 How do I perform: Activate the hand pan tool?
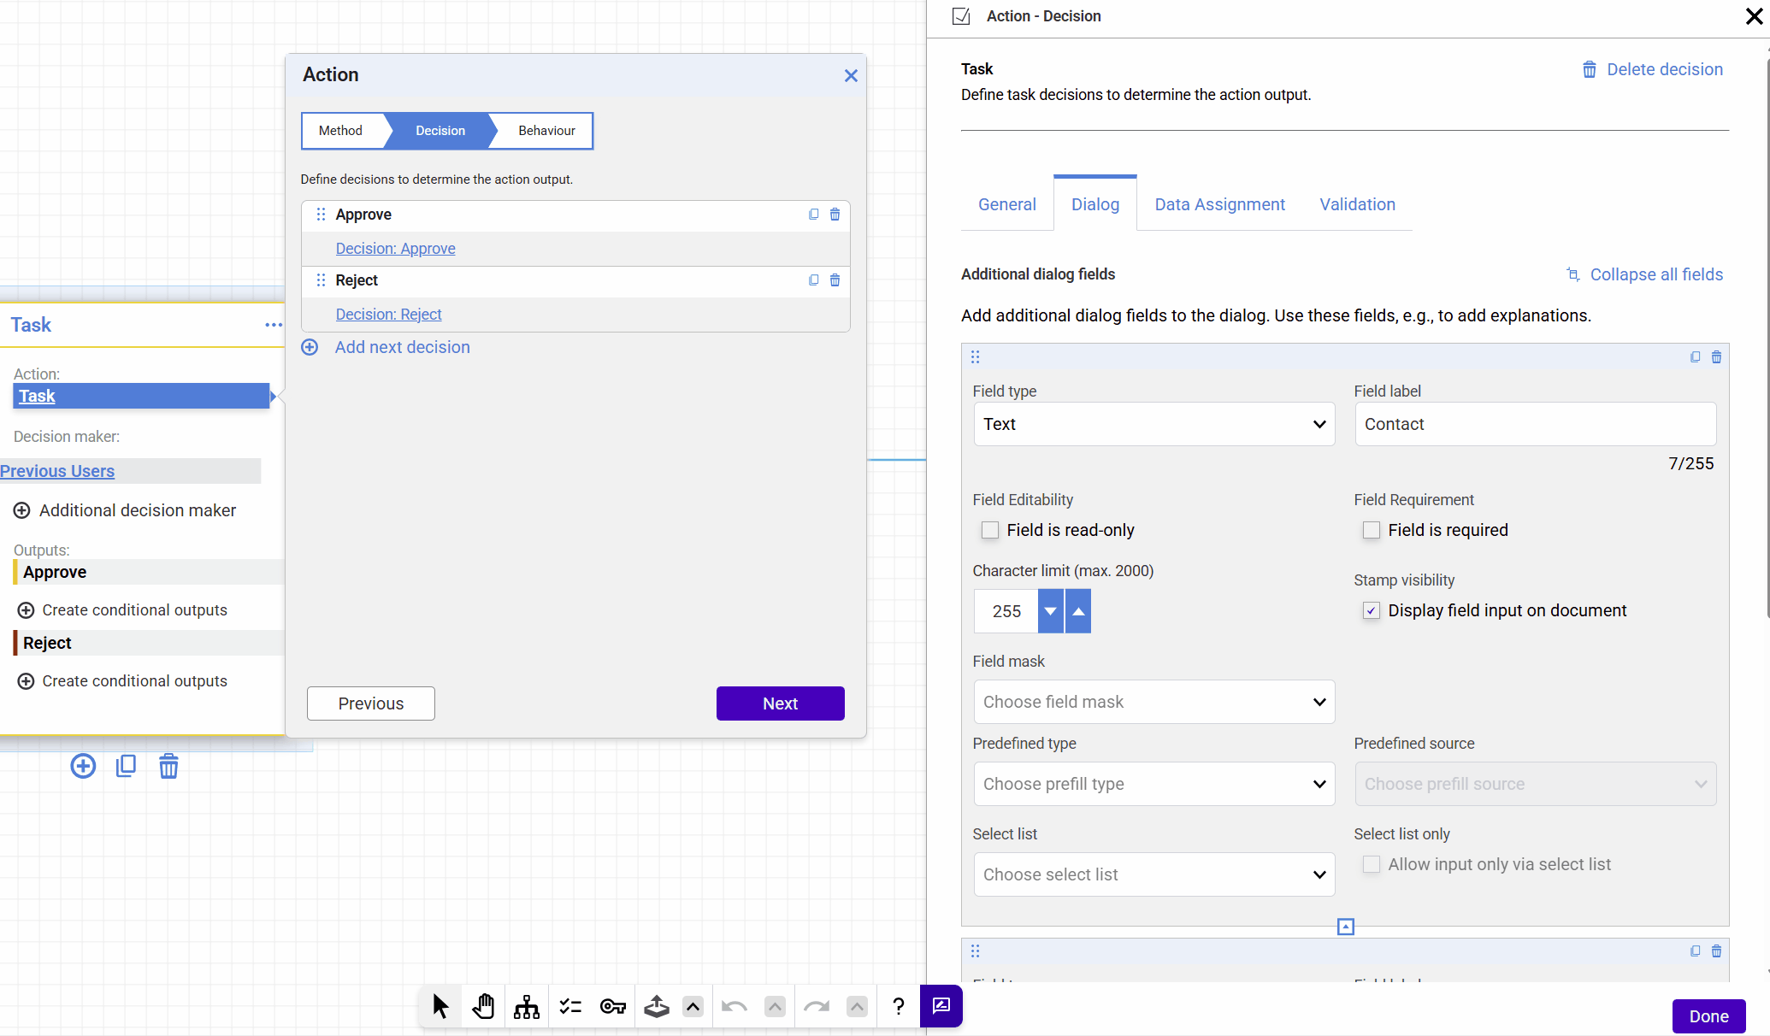pyautogui.click(x=483, y=1006)
